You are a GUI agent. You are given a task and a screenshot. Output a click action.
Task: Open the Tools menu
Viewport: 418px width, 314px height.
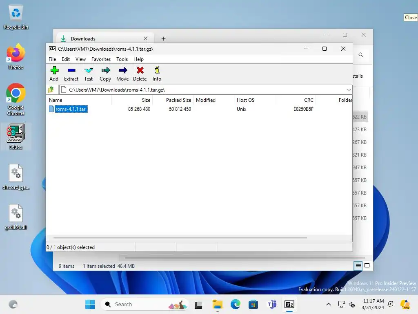point(122,59)
